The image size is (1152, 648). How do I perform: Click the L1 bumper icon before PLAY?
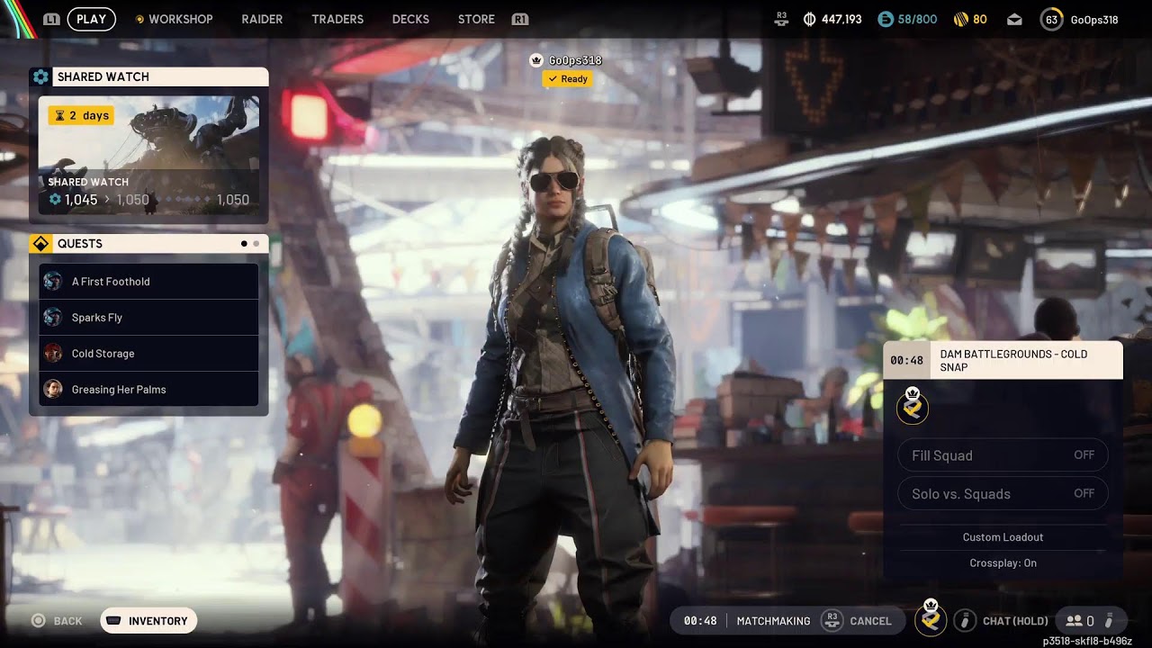click(x=51, y=19)
